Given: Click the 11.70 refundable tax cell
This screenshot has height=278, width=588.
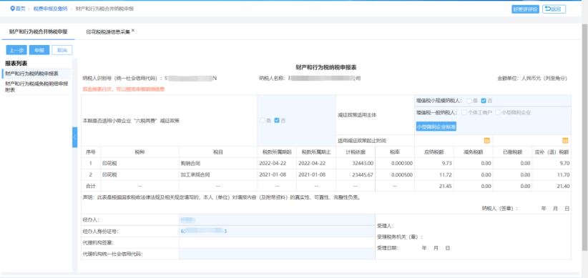Looking at the screenshot, I should pos(552,174).
